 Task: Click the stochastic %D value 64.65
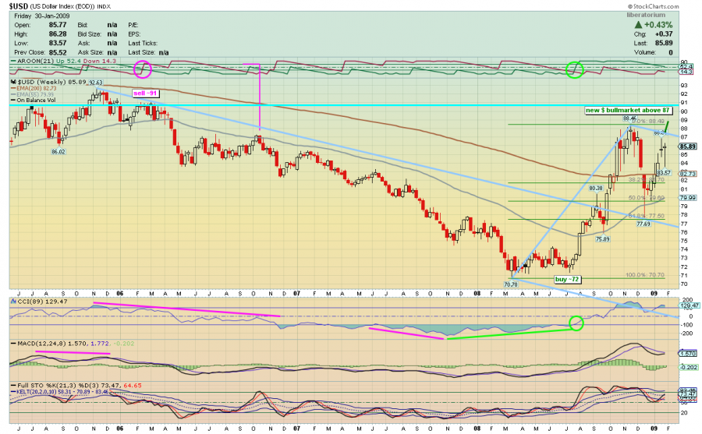[133, 385]
